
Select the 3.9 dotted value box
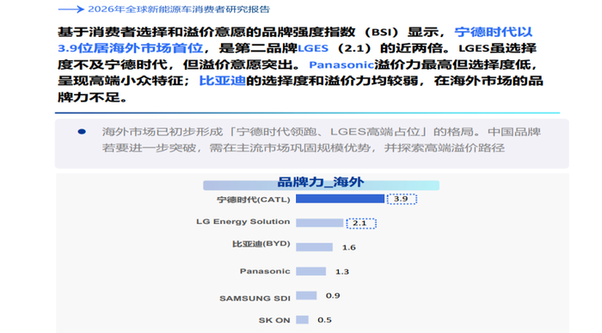402,199
